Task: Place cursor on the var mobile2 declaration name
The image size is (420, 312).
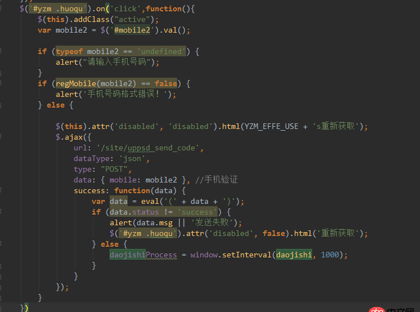Action: click(71, 30)
